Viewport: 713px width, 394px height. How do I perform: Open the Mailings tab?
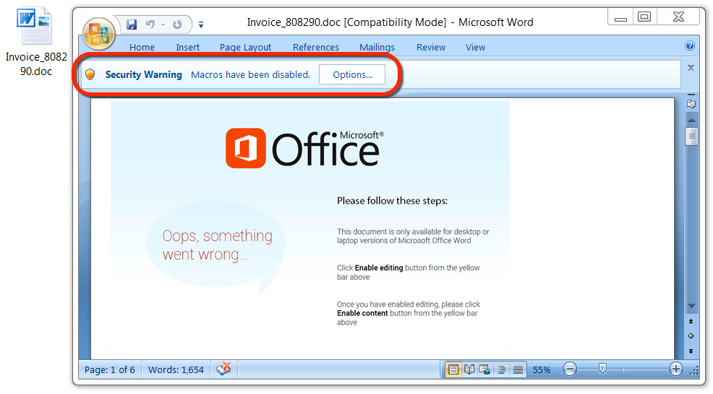point(377,47)
